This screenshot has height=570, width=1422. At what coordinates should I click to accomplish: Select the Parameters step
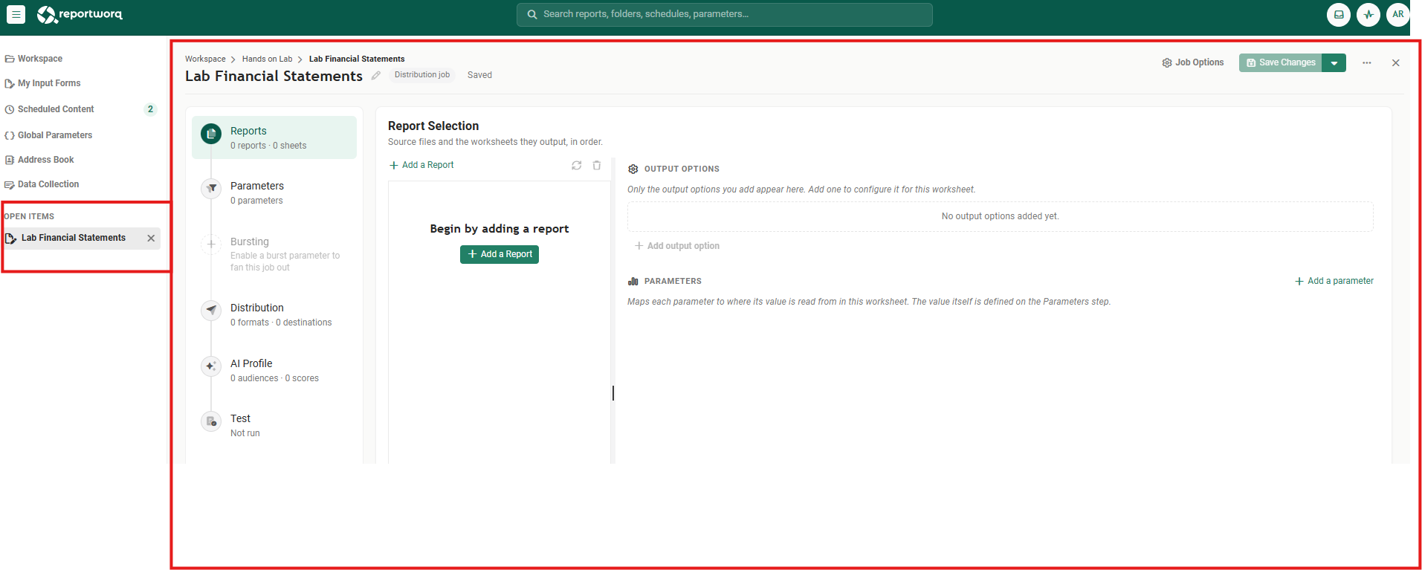pyautogui.click(x=274, y=192)
